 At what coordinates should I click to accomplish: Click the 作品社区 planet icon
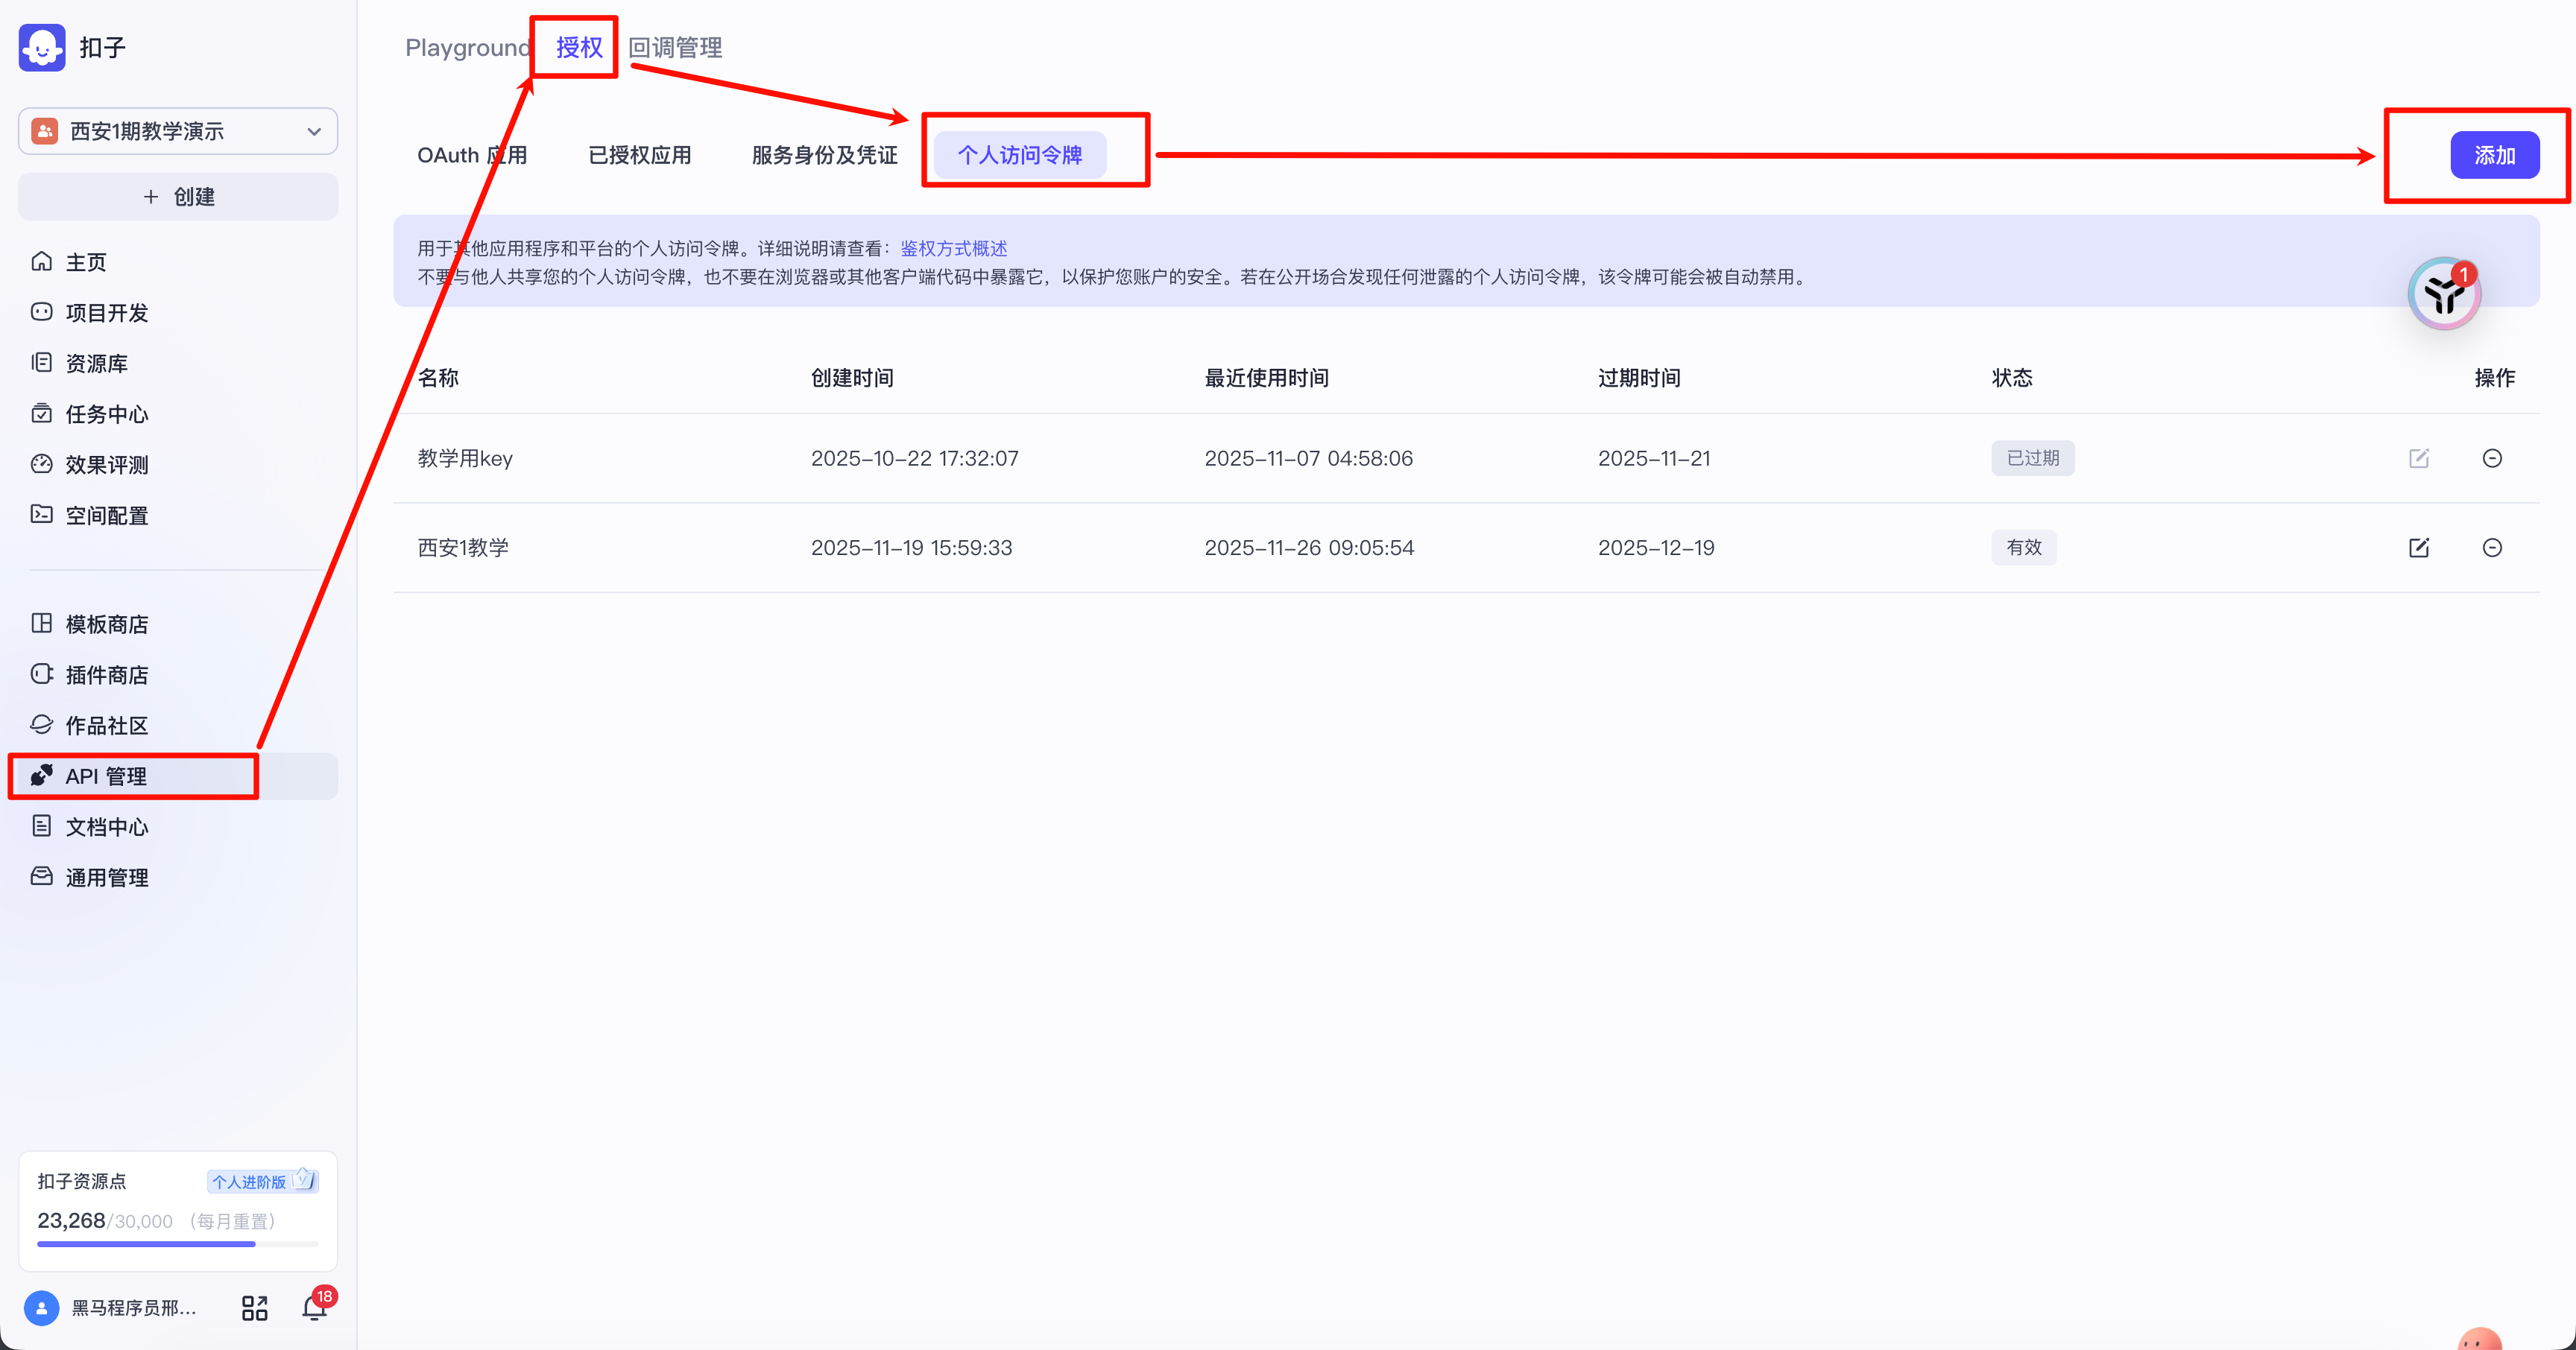pos(42,724)
